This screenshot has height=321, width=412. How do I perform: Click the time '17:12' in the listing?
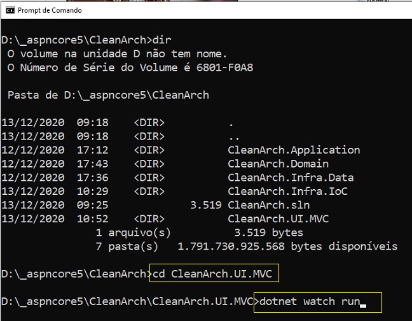click(x=92, y=150)
